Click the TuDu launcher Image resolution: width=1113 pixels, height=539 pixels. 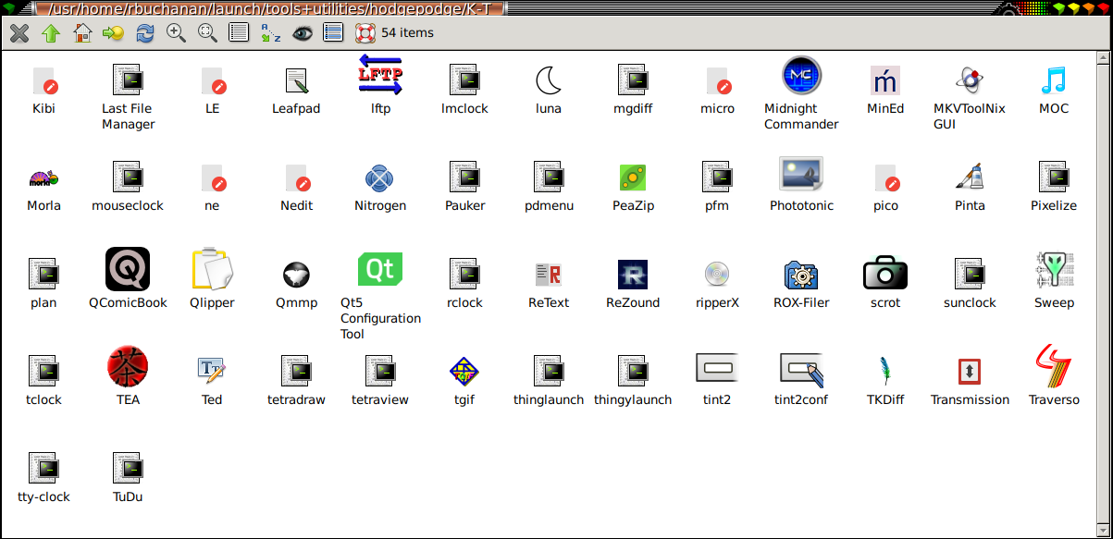[127, 469]
